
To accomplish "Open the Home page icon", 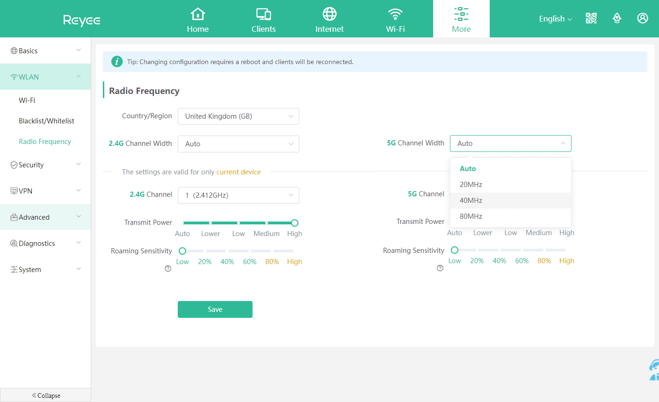I will [x=198, y=14].
